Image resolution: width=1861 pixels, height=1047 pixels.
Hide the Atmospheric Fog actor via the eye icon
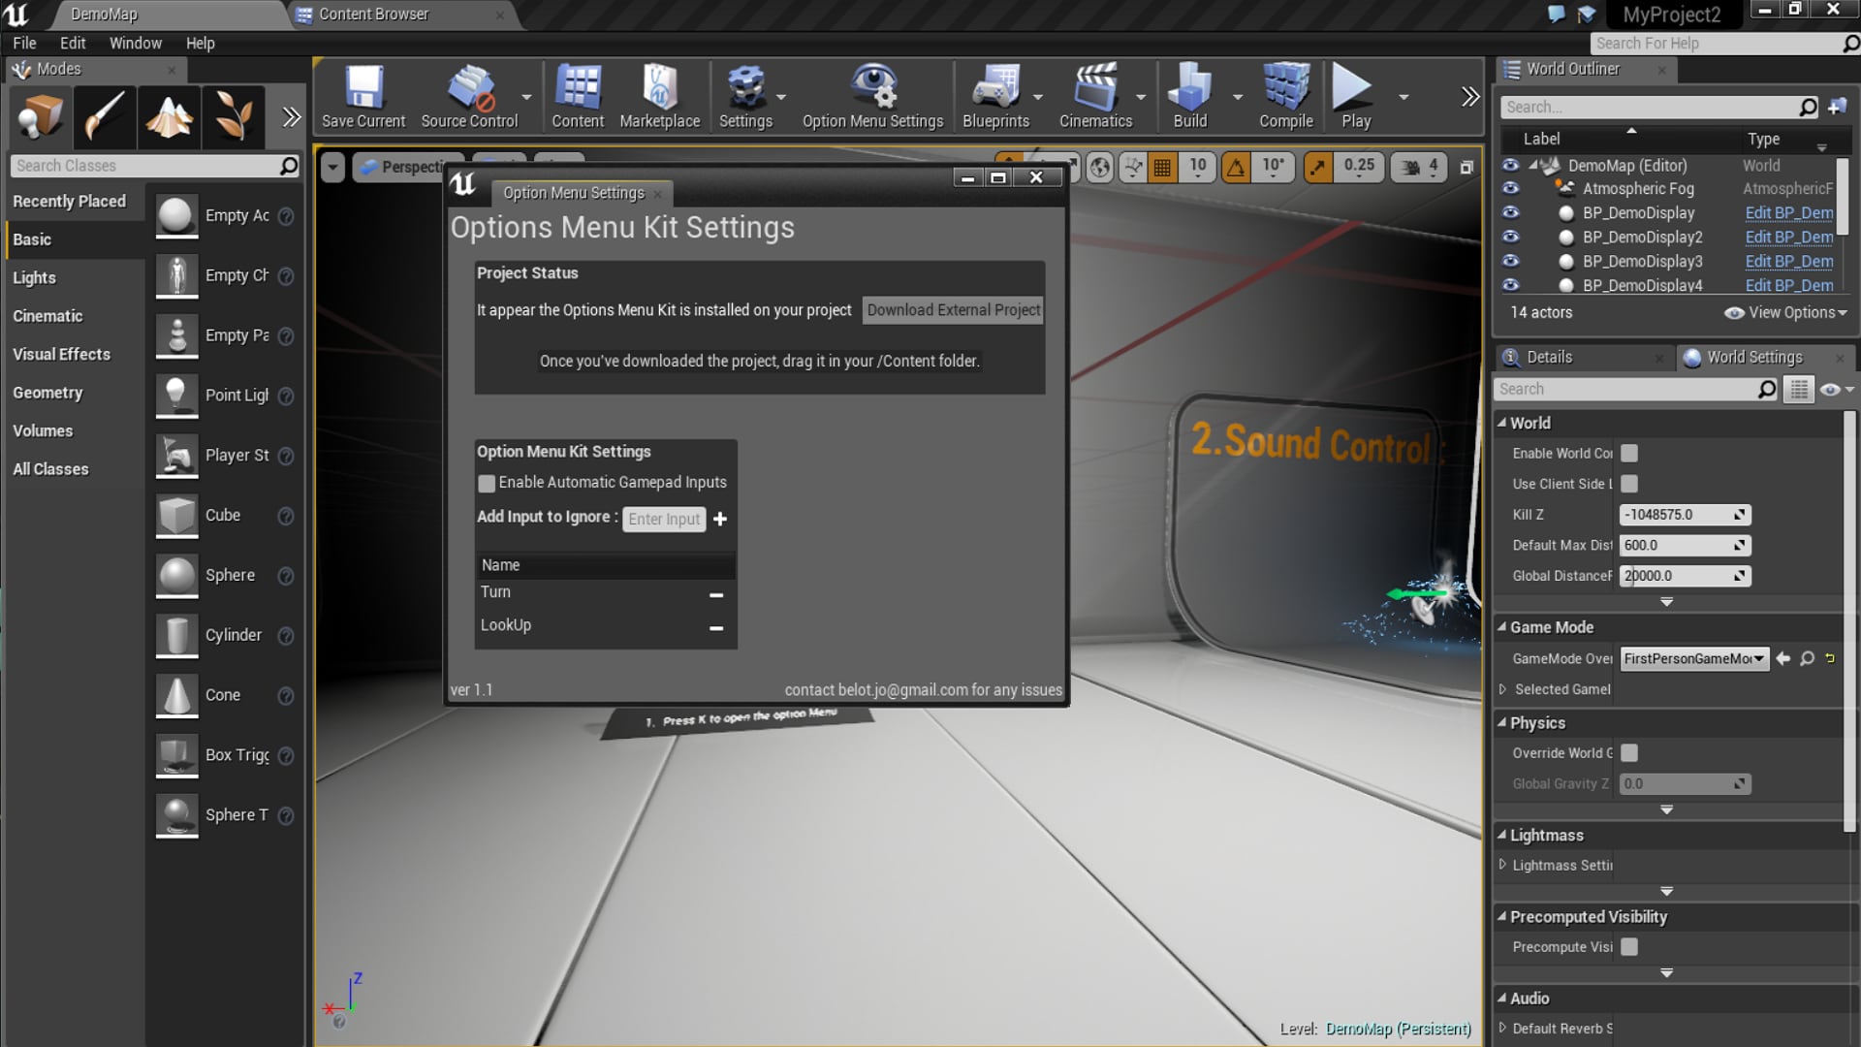[x=1510, y=189]
